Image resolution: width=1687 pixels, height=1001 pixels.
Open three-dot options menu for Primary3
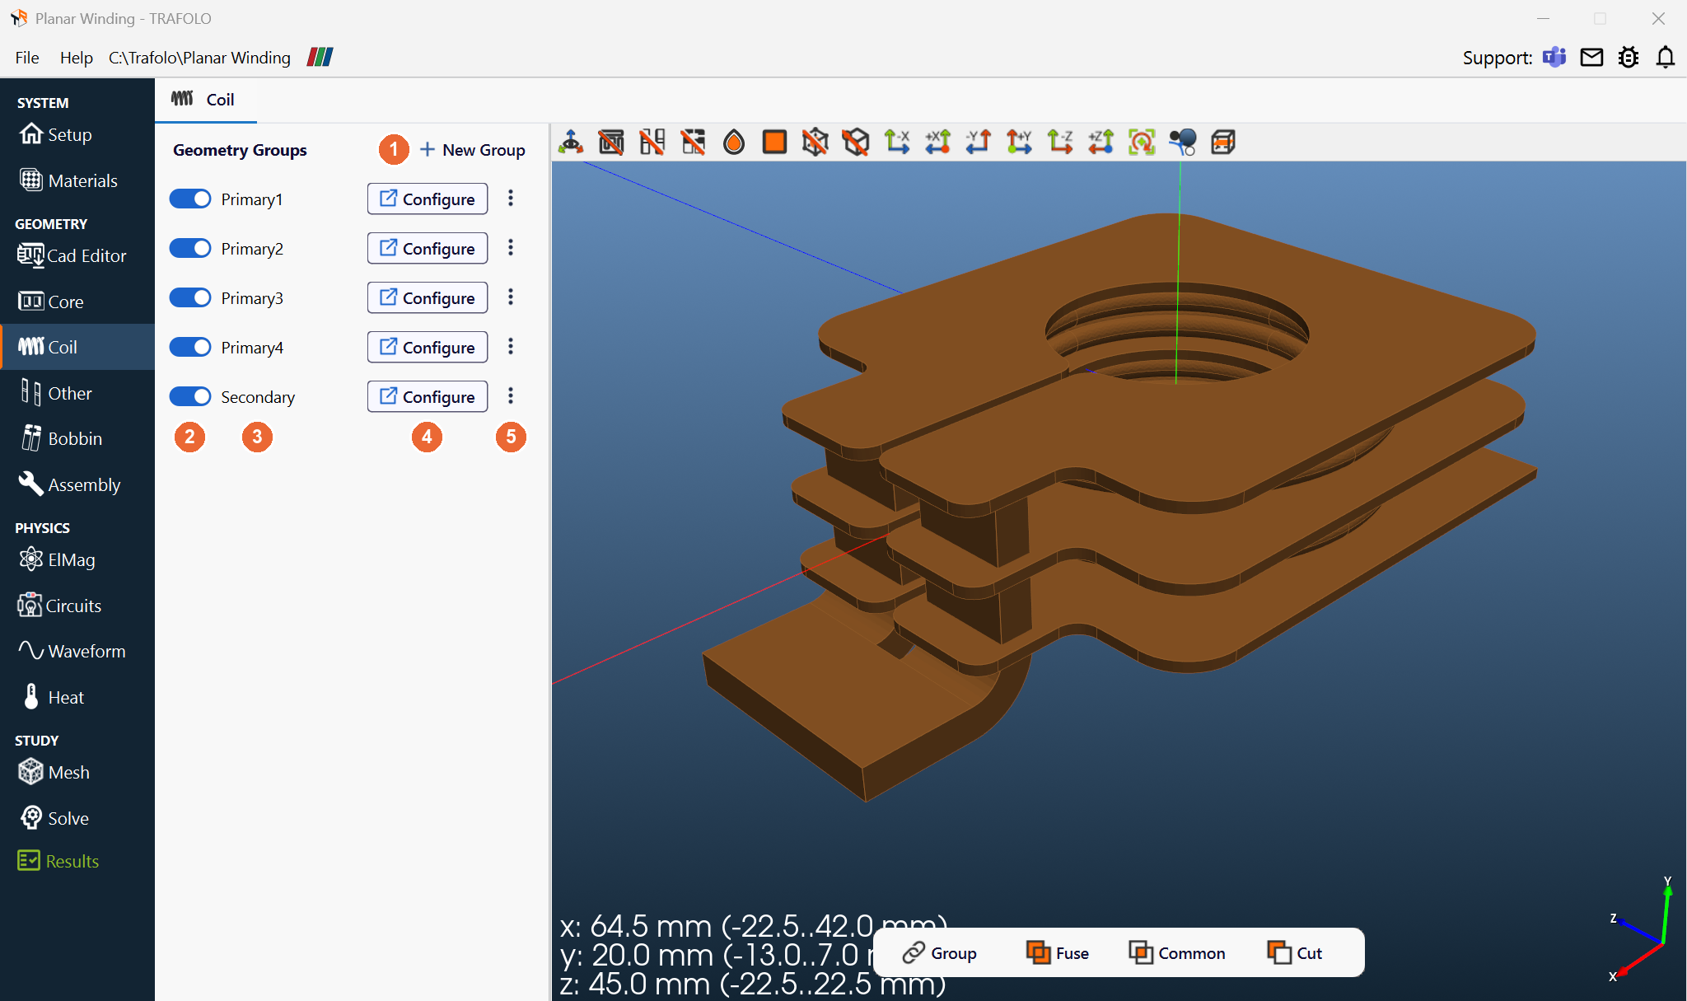(511, 297)
